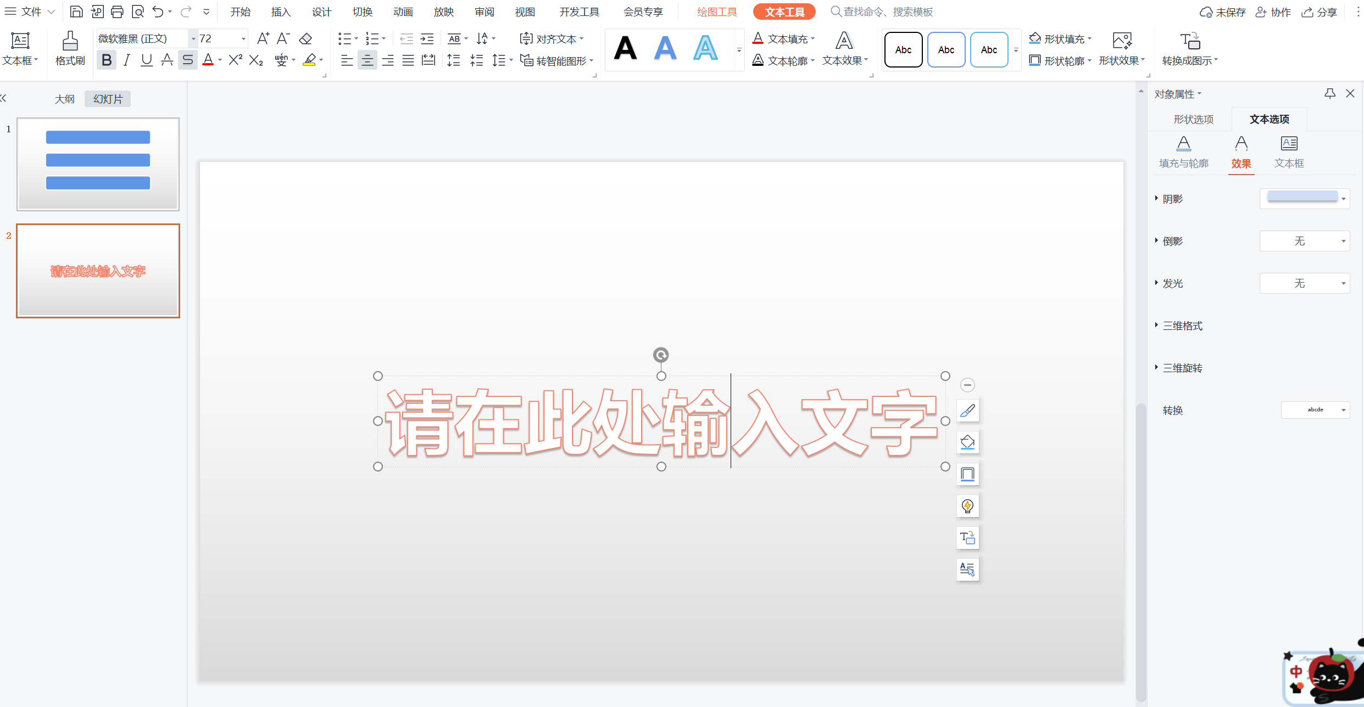This screenshot has width=1364, height=707.
Task: Click the increase font size icon
Action: coord(263,38)
